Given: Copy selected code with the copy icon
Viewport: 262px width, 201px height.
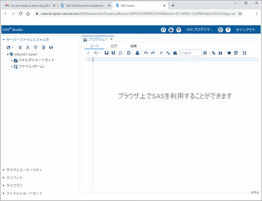Looking at the screenshot, I should tap(168, 53).
